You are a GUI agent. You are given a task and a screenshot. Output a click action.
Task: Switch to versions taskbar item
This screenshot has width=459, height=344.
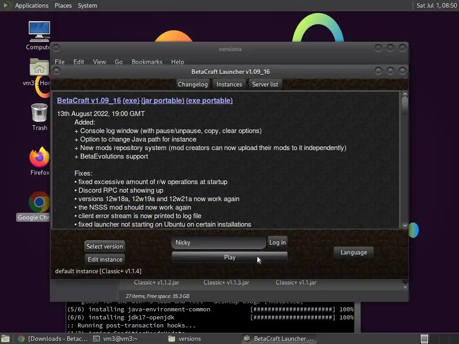185,339
